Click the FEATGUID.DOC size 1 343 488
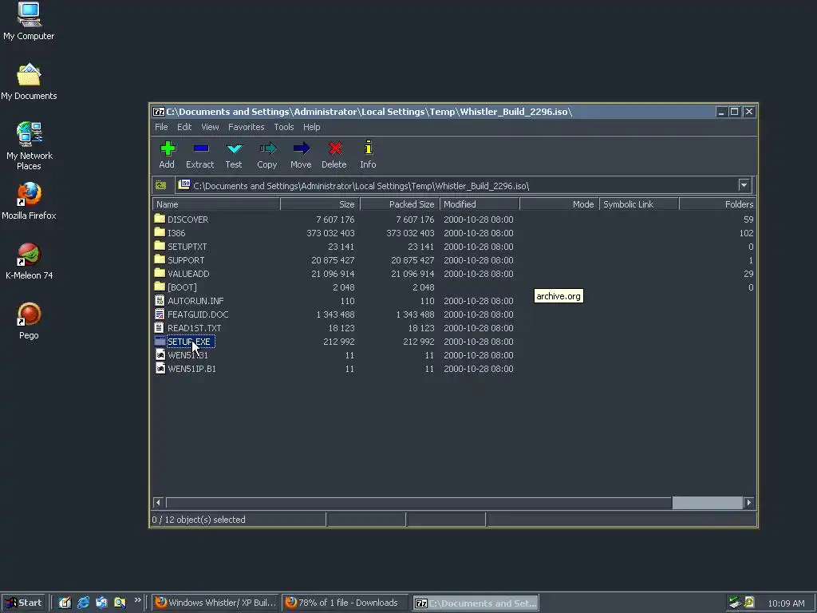This screenshot has height=613, width=817. 335,314
